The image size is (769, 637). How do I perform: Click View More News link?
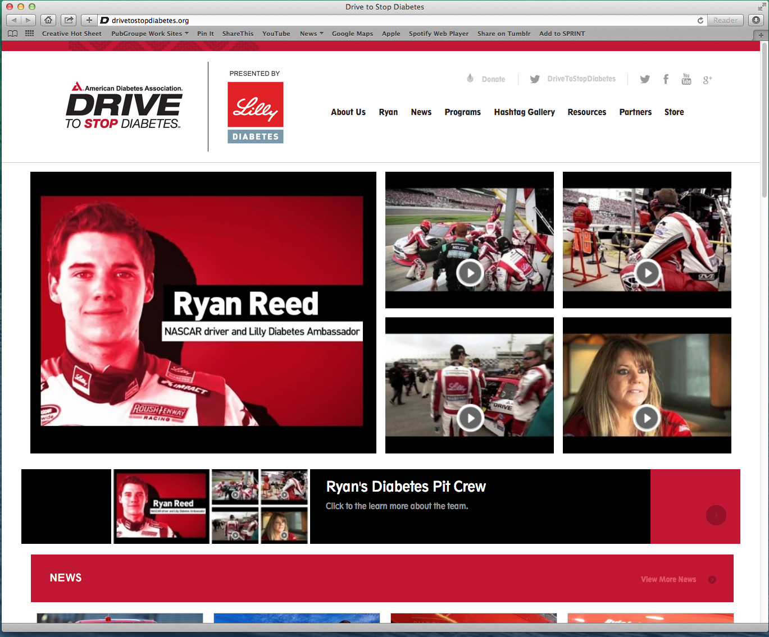(x=668, y=580)
